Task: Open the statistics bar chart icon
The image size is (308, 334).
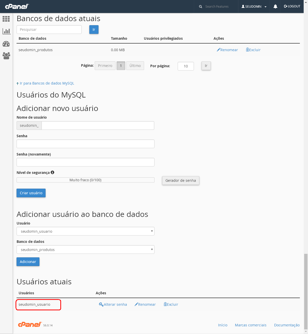Action: click(x=6, y=31)
